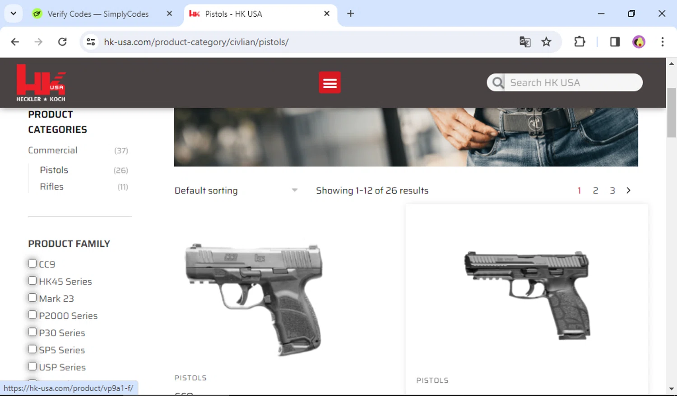The height and width of the screenshot is (396, 677).
Task: Click the PRODUCT CATEGORIES heading
Action: tap(57, 122)
